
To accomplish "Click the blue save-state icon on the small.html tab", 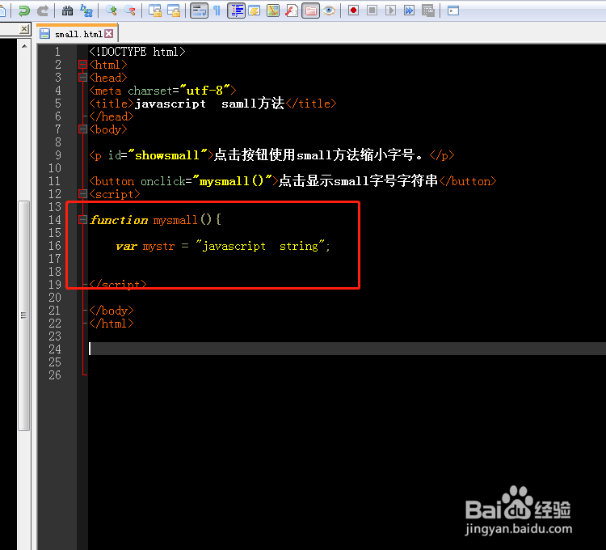I will (44, 34).
